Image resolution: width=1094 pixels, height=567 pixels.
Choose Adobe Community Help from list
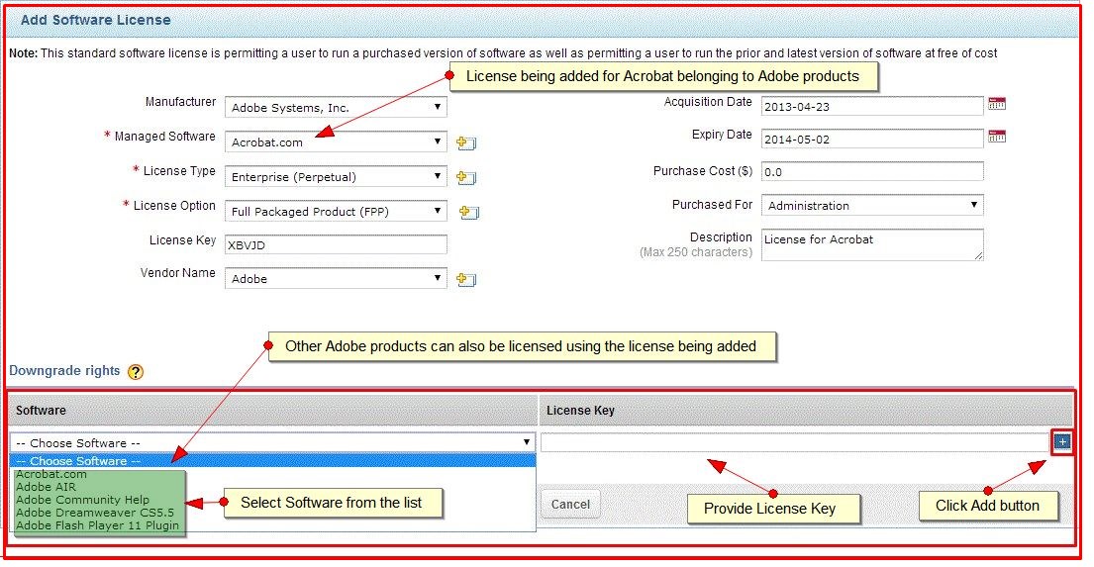pyautogui.click(x=82, y=500)
